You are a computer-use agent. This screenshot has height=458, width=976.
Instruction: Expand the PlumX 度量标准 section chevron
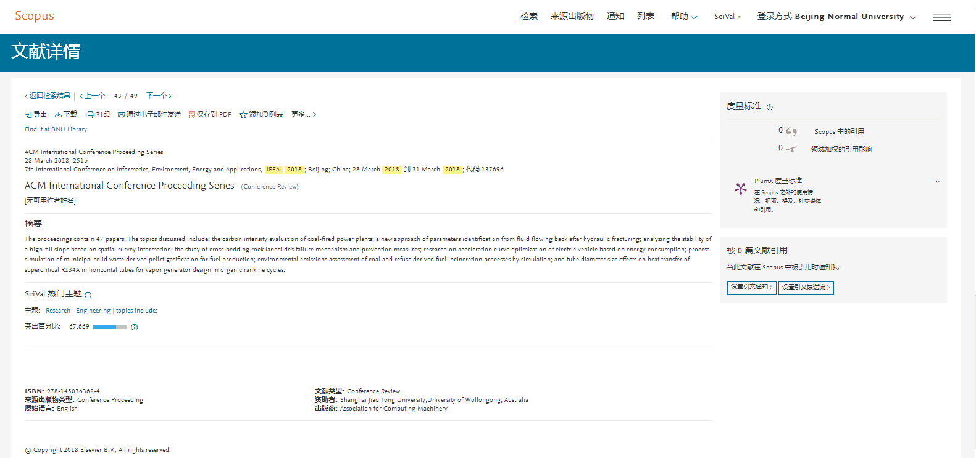click(x=938, y=181)
